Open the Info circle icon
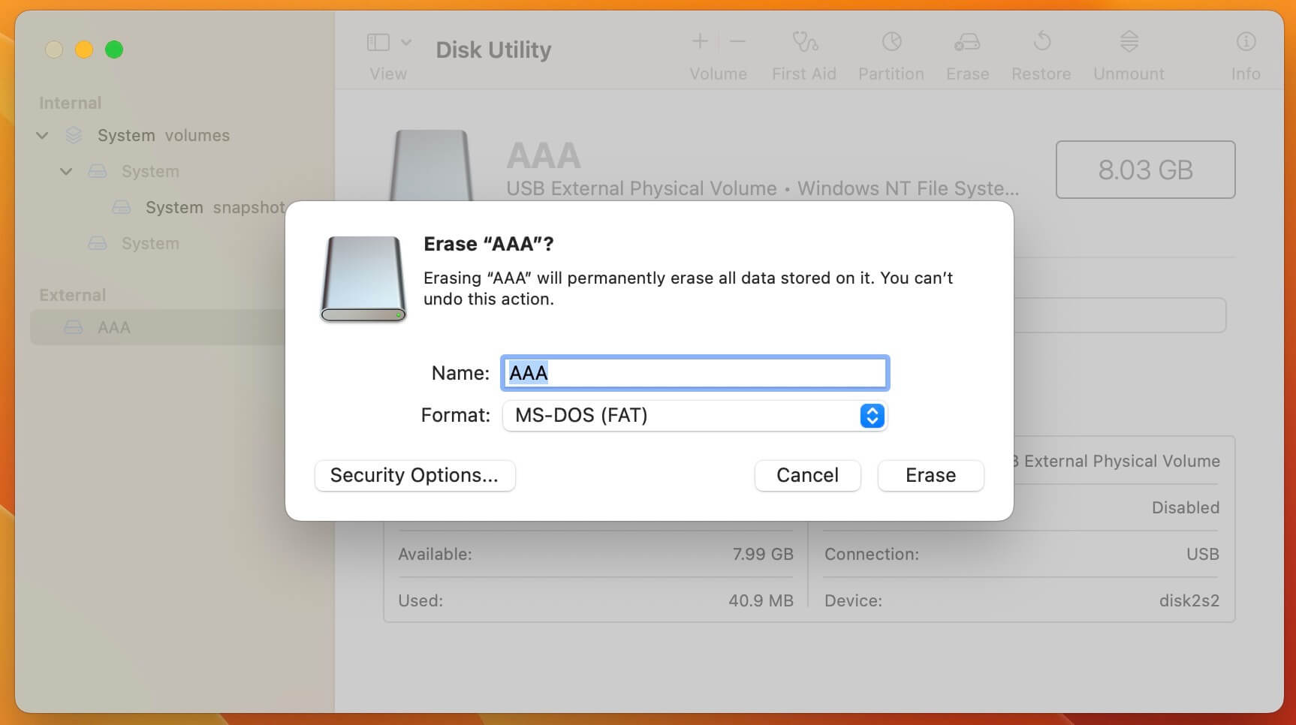Screen dimensions: 1296x725 1246,41
